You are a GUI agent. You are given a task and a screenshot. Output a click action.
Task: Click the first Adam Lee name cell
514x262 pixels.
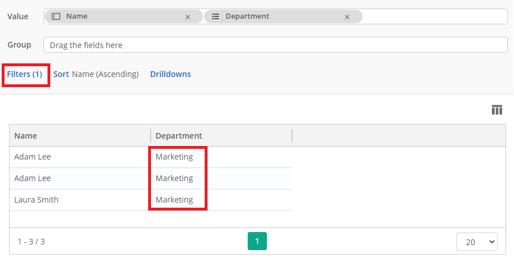[33, 157]
